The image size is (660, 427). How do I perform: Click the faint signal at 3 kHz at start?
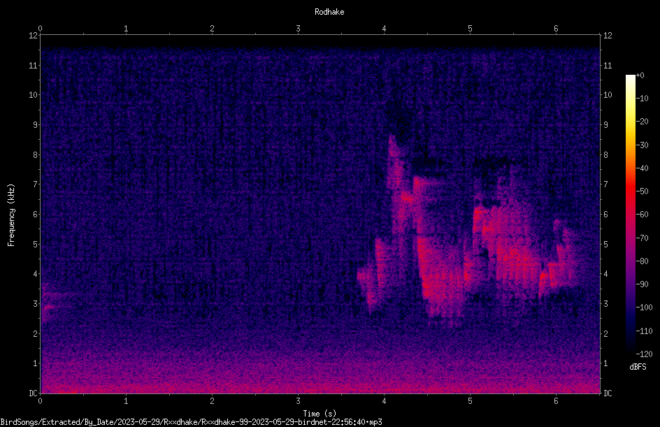pyautogui.click(x=48, y=307)
